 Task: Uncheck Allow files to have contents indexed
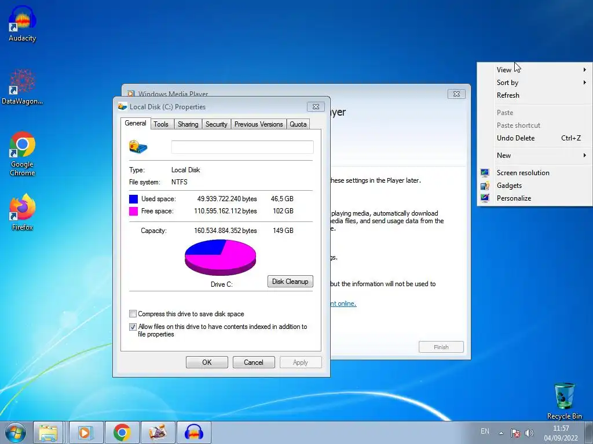(133, 327)
